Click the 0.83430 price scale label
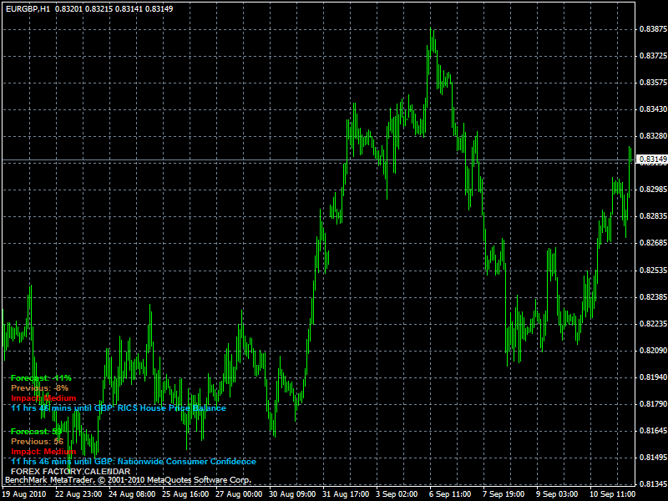Screen dimensions: 668x501 653,109
